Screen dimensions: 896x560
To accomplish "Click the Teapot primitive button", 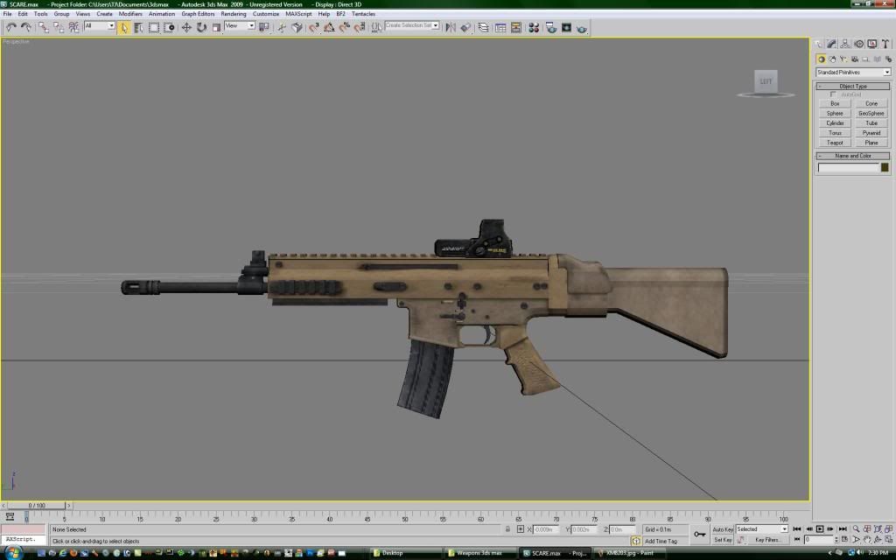I will click(835, 143).
